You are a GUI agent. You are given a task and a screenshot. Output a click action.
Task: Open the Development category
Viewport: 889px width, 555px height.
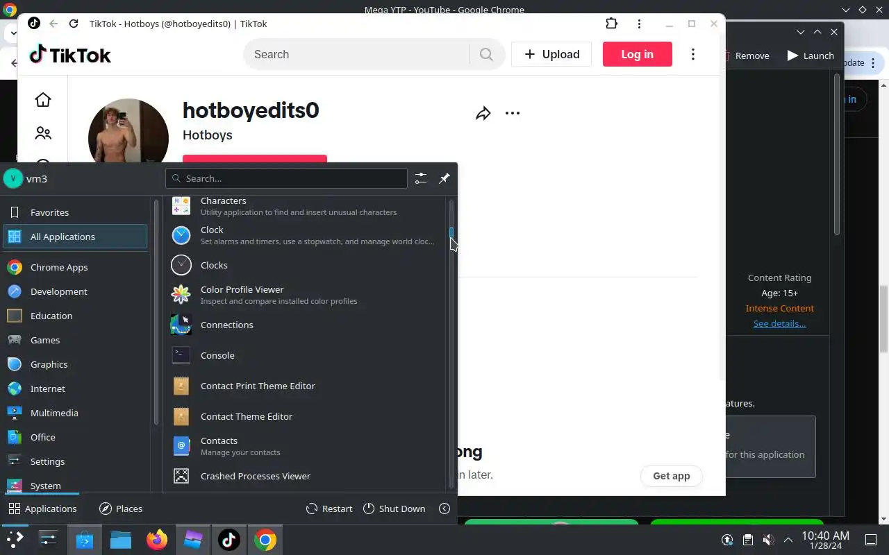[75, 291]
